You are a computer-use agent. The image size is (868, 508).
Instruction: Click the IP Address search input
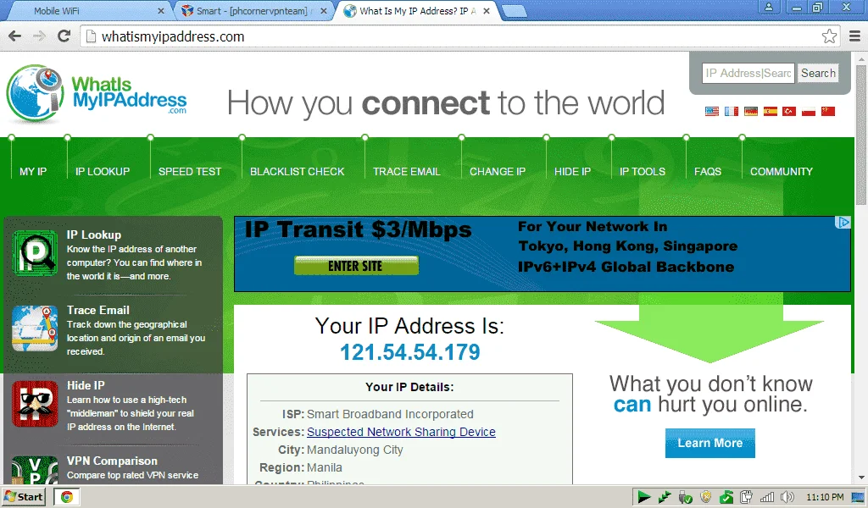point(748,73)
